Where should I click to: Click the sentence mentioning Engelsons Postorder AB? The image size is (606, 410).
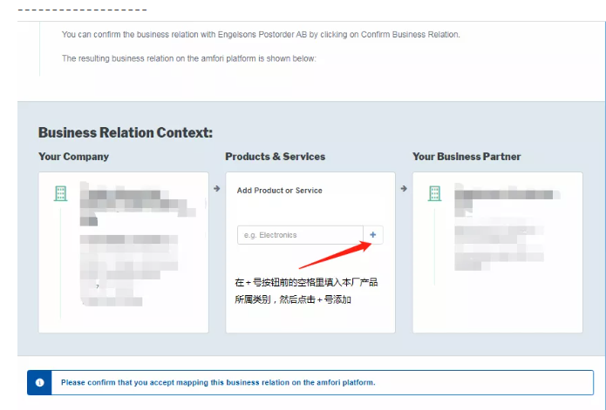pyautogui.click(x=260, y=35)
